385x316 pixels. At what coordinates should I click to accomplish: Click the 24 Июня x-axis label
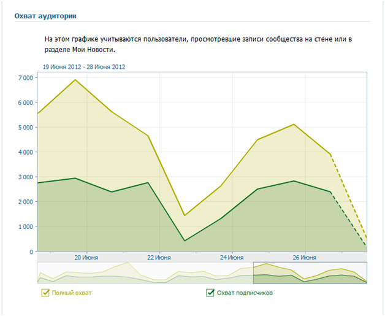(x=232, y=257)
